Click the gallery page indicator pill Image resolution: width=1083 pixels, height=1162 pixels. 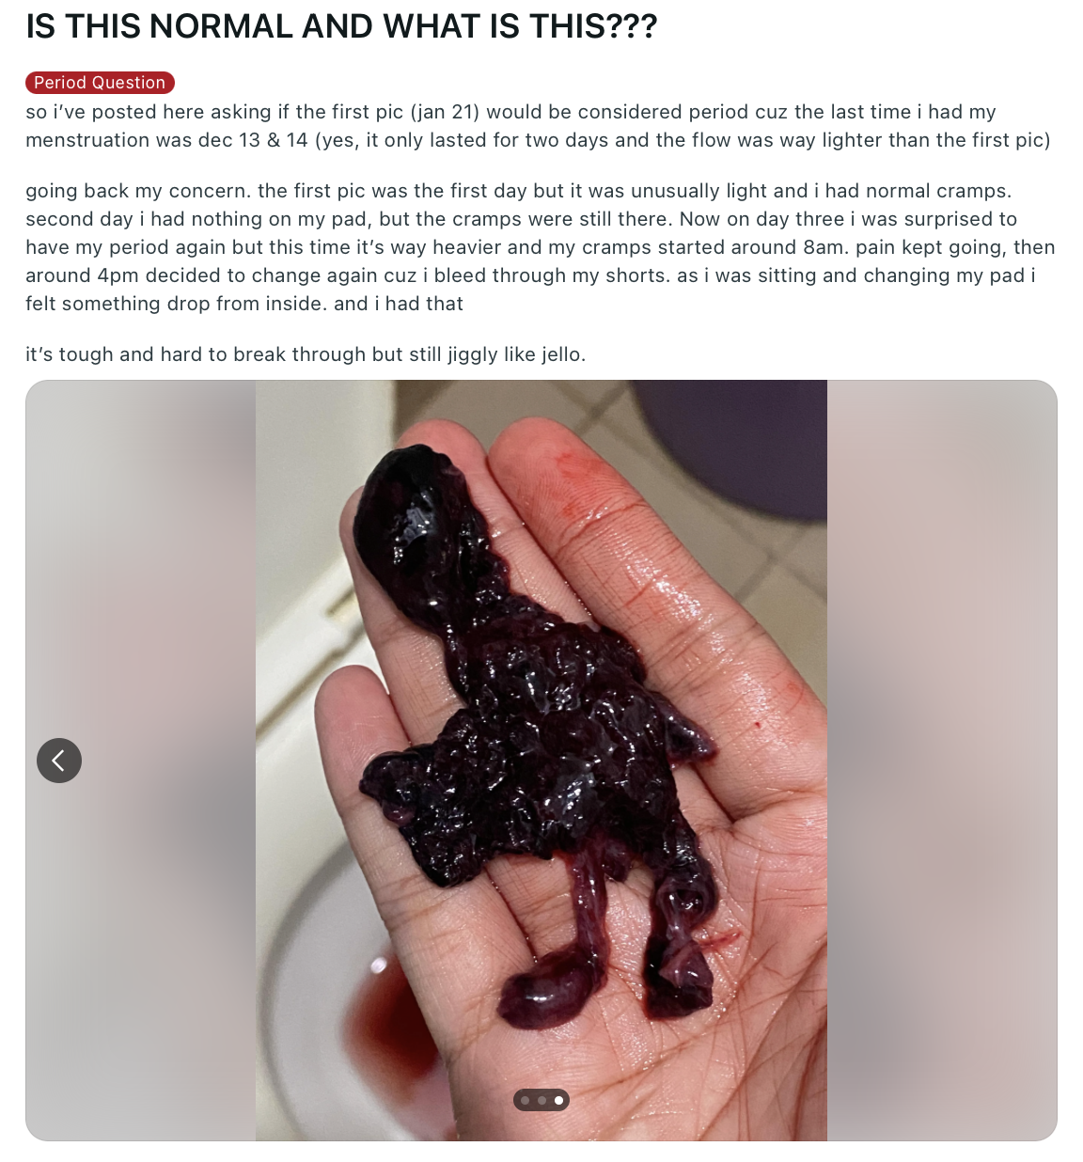pos(541,1100)
